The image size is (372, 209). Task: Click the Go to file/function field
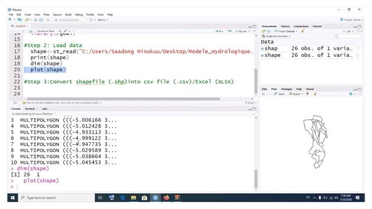click(69, 20)
